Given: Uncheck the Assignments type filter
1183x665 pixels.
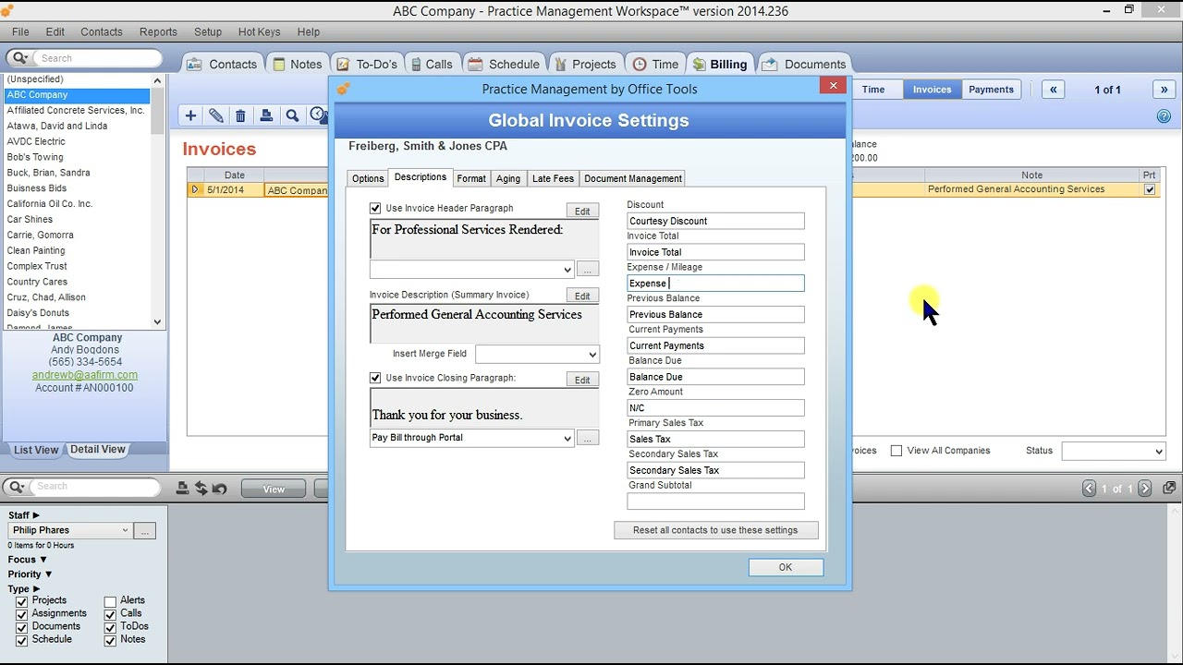Looking at the screenshot, I should [x=21, y=614].
